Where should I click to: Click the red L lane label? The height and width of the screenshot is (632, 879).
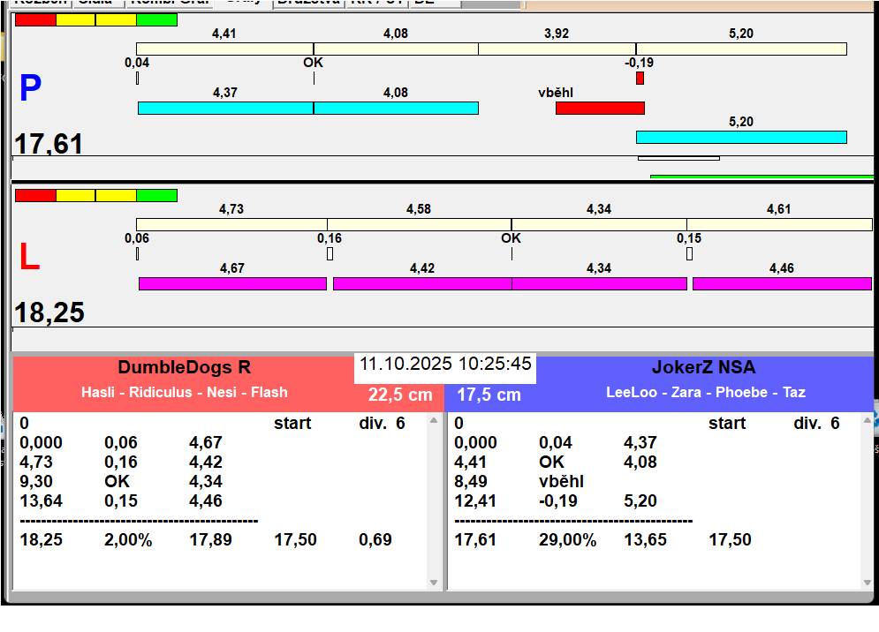pyautogui.click(x=29, y=257)
